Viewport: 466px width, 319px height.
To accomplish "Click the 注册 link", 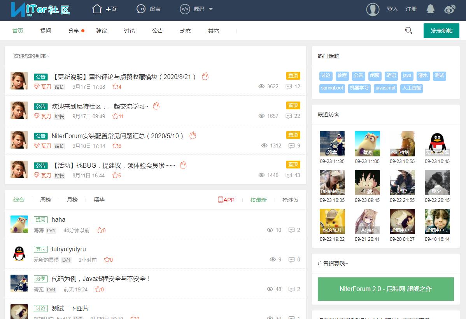I will pyautogui.click(x=411, y=9).
